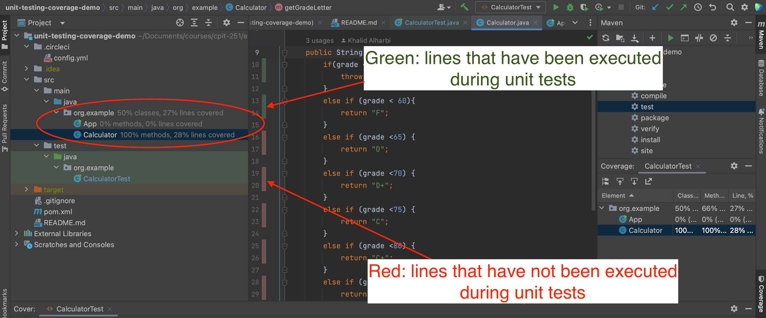
Task: Reload all Maven projects in Maven panel
Action: (606, 38)
